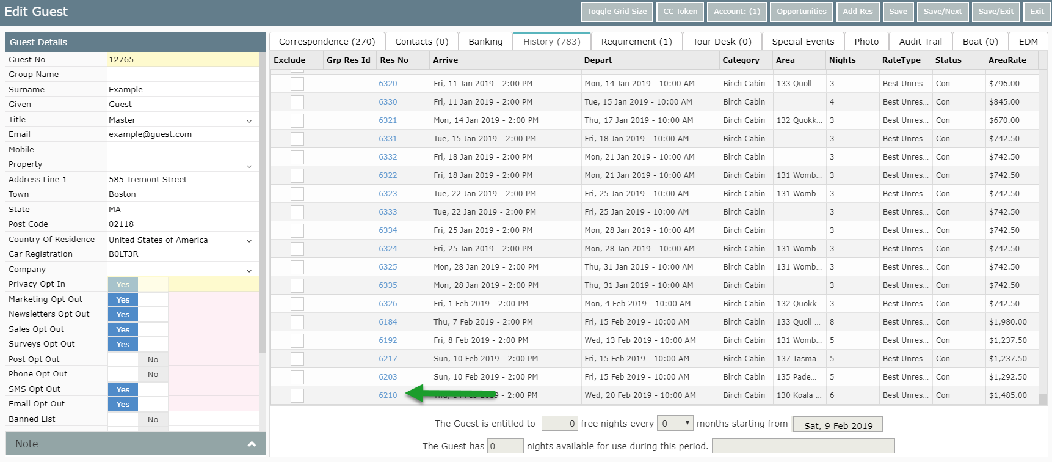The height and width of the screenshot is (462, 1052).
Task: Tick Exclude checkbox for reservation 6184
Action: 297,322
